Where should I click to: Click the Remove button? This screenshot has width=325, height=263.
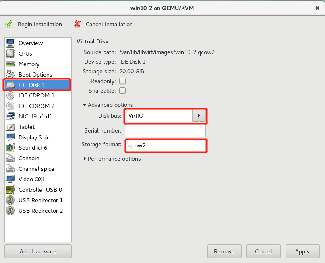[x=224, y=251]
